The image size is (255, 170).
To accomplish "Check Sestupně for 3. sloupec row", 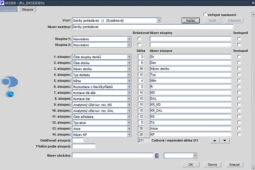I will tap(239, 69).
